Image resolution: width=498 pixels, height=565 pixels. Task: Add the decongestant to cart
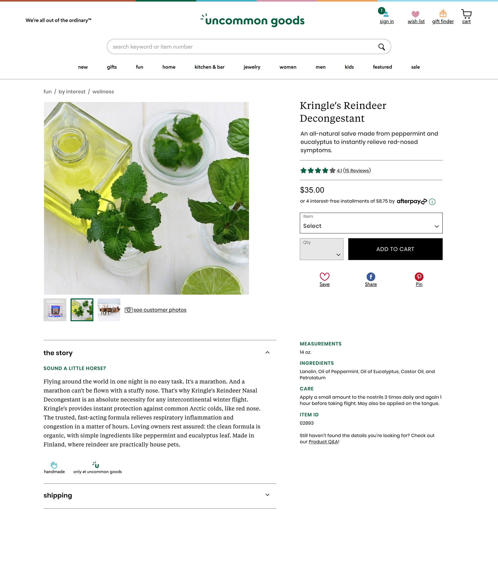pyautogui.click(x=395, y=249)
